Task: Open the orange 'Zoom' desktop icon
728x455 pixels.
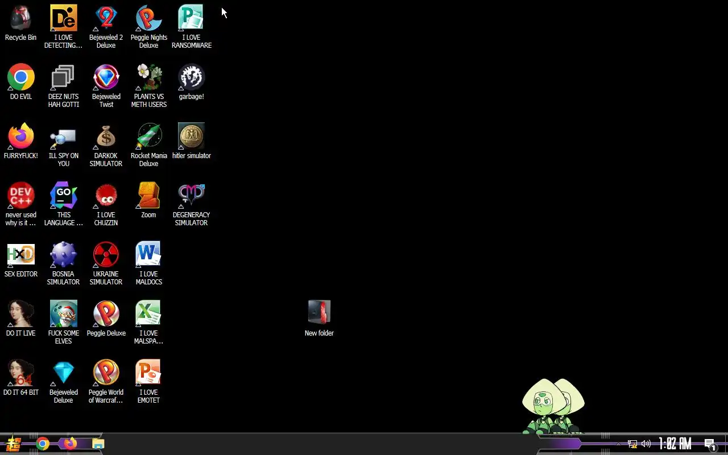Action: 148,195
